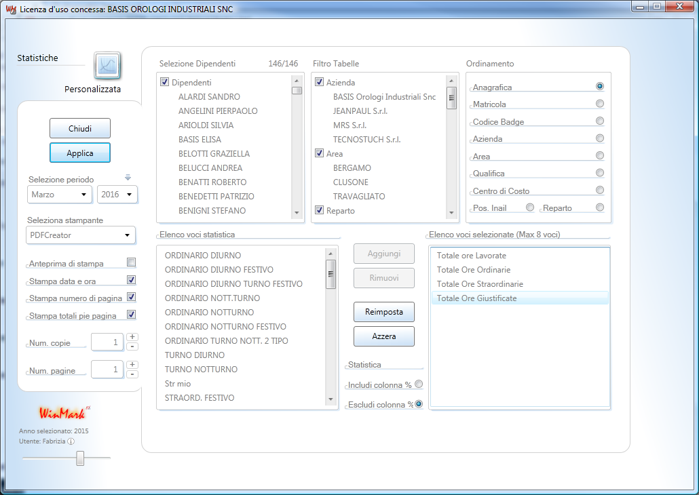Viewport: 699px width, 495px height.
Task: Click the user info icon beside Fabrizia
Action: (x=71, y=441)
